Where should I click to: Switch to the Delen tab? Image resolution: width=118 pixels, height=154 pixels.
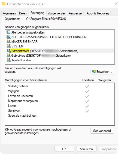pos(23,13)
